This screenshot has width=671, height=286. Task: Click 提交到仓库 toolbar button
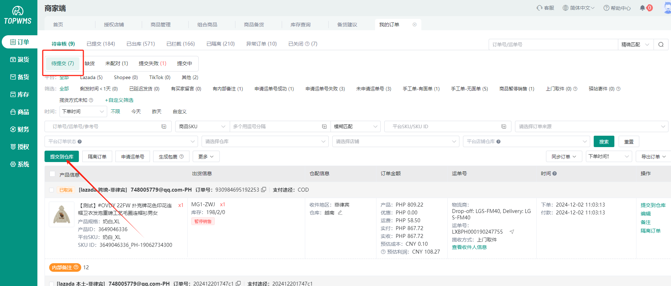62,156
